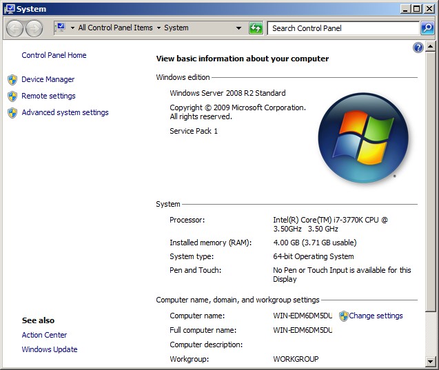Screen dimensions: 439x370
Task: Click the vertical scrollbar thumb
Action: (x=430, y=182)
